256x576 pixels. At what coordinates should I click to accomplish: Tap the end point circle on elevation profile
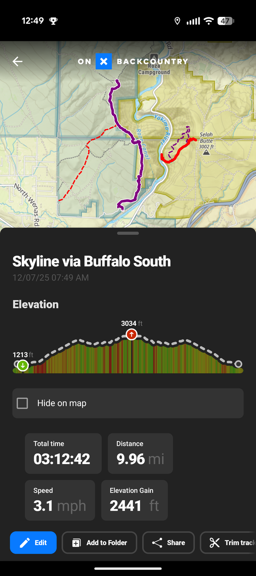[238, 364]
